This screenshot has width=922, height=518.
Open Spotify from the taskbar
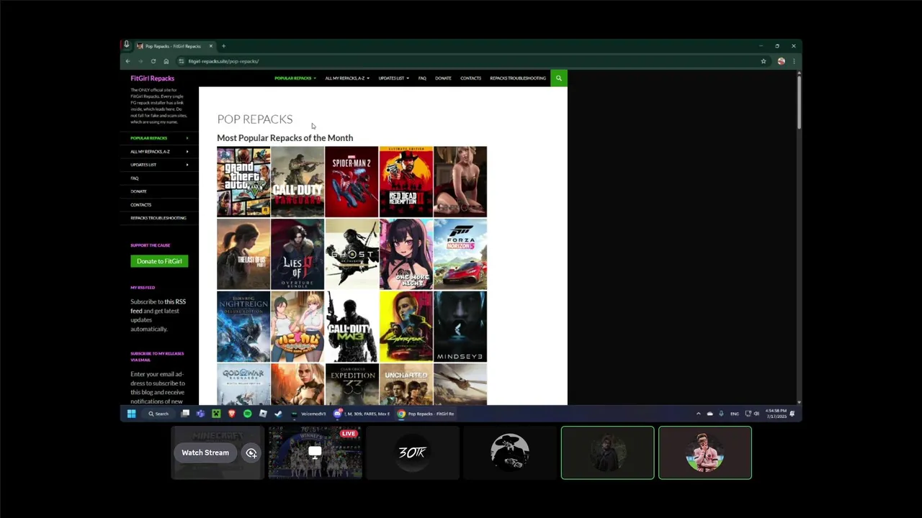coord(247,414)
